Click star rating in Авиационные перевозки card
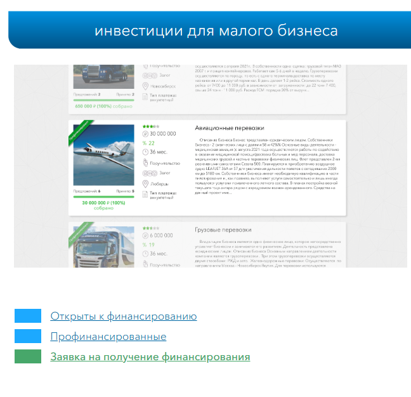 click(x=151, y=127)
